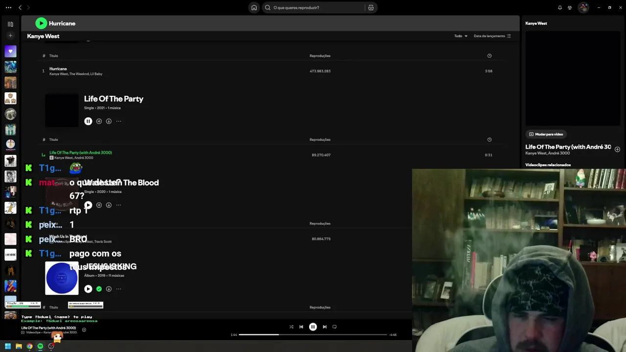The width and height of the screenshot is (626, 352).
Task: Open artists link 'Kanye West, The Weeknd, Lil Baby'
Action: pos(76,74)
